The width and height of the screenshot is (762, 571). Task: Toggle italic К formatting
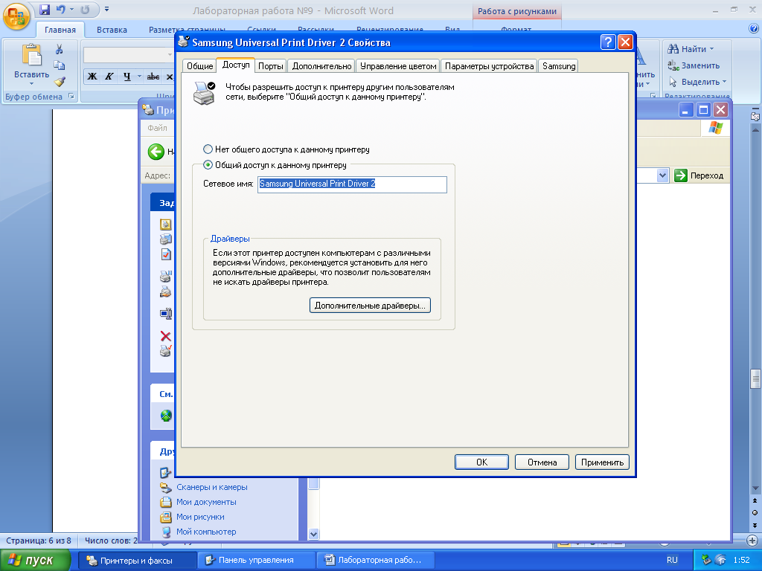(x=109, y=77)
